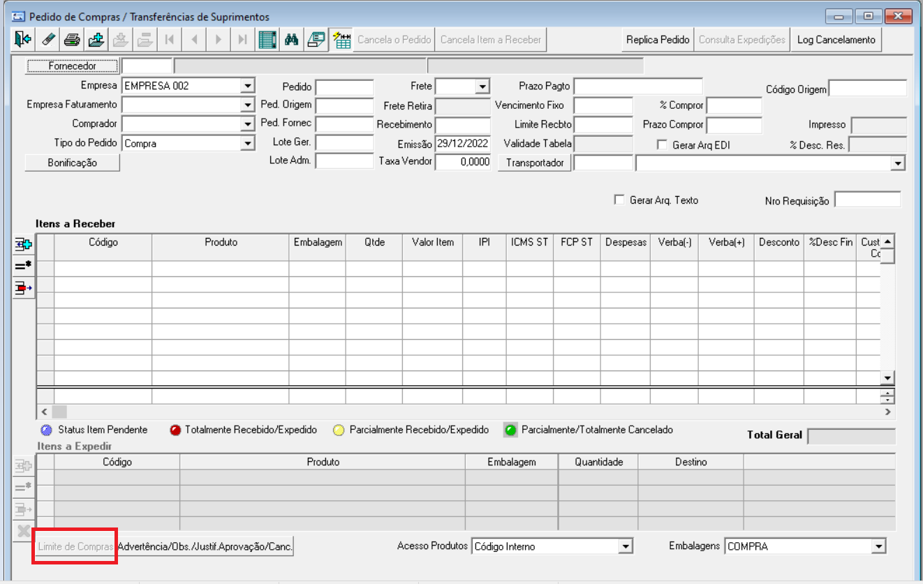Image resolution: width=923 pixels, height=584 pixels.
Task: Click the Pedido number field
Action: coord(344,87)
